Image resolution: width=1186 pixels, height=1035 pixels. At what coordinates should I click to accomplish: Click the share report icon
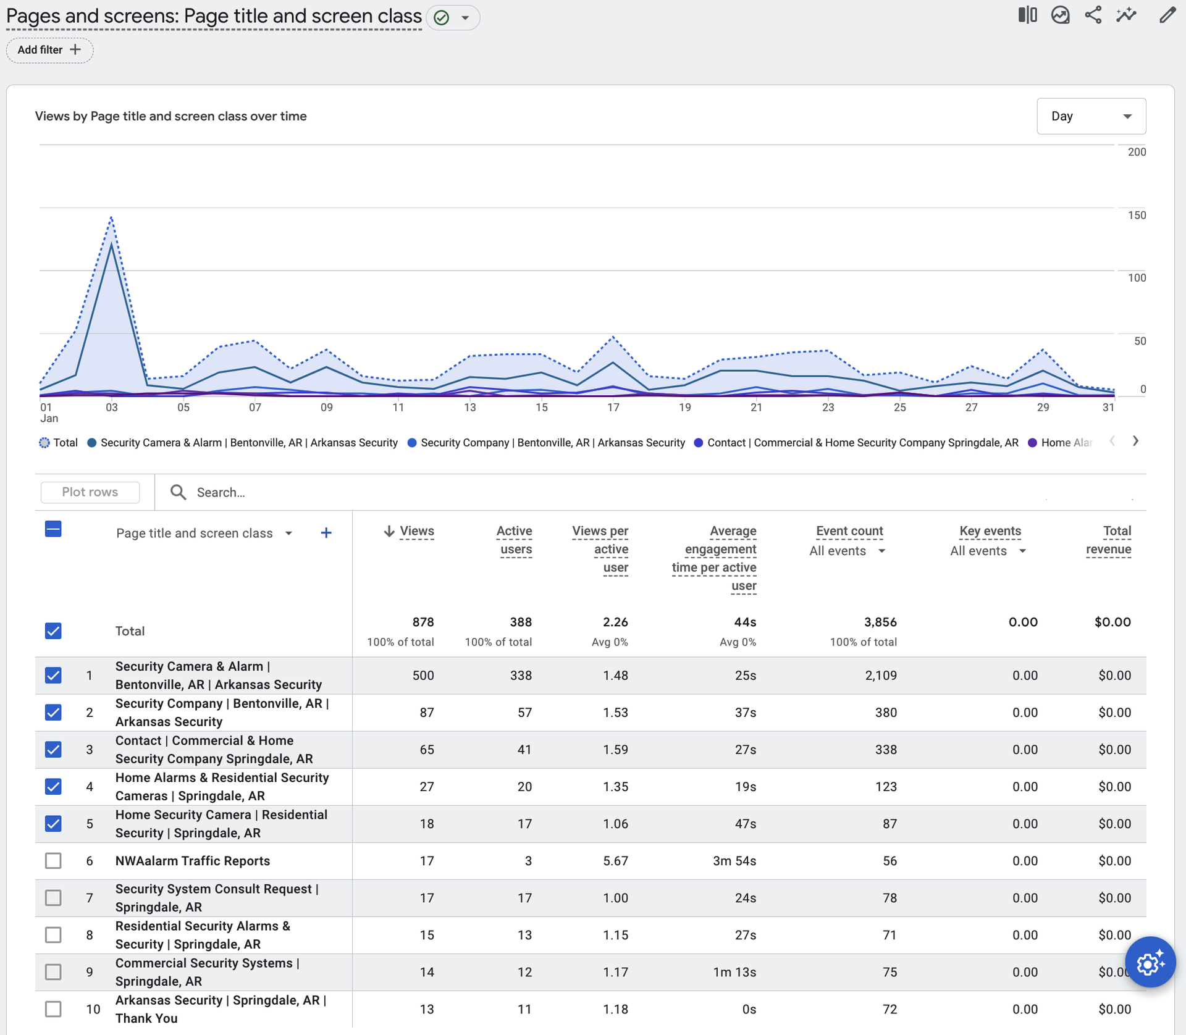pos(1093,15)
